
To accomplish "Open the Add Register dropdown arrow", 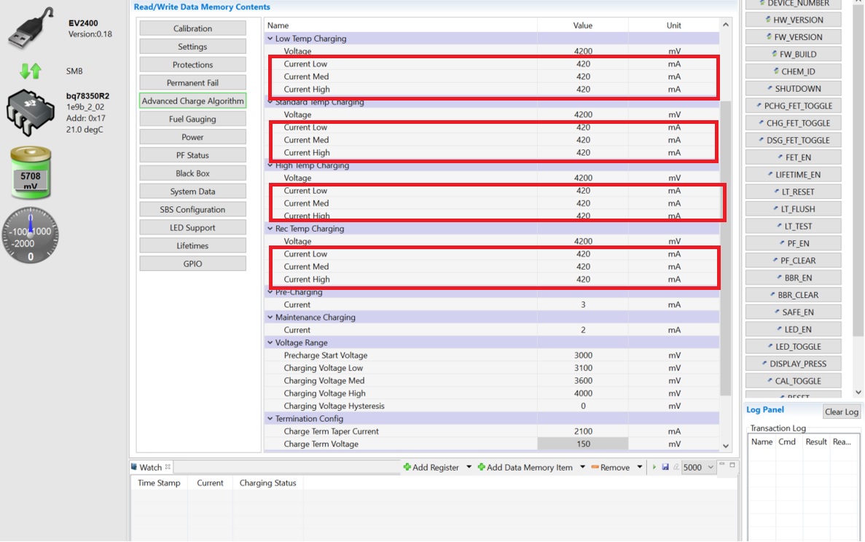I will pyautogui.click(x=469, y=467).
